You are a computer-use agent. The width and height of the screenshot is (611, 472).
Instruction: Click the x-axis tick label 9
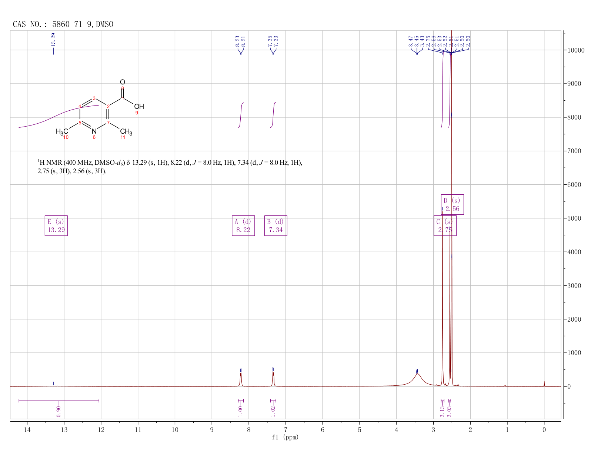point(212,429)
